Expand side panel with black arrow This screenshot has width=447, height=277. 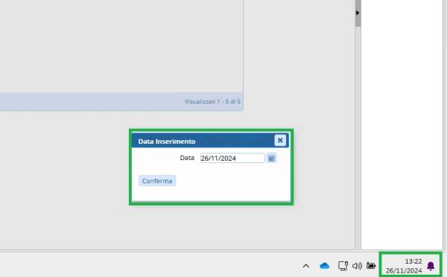[358, 13]
